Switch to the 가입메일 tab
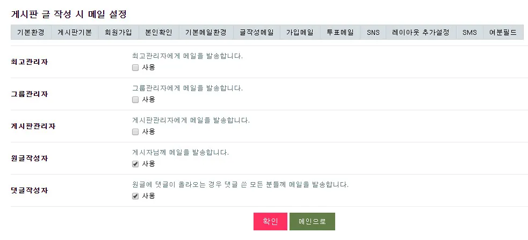This screenshot has height=240, width=528. (300, 32)
